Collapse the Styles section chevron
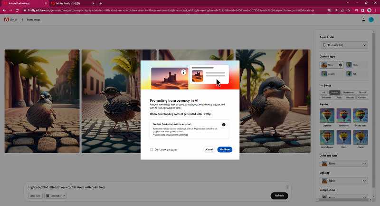Screen dimensions: 380x206 [x=322, y=86]
